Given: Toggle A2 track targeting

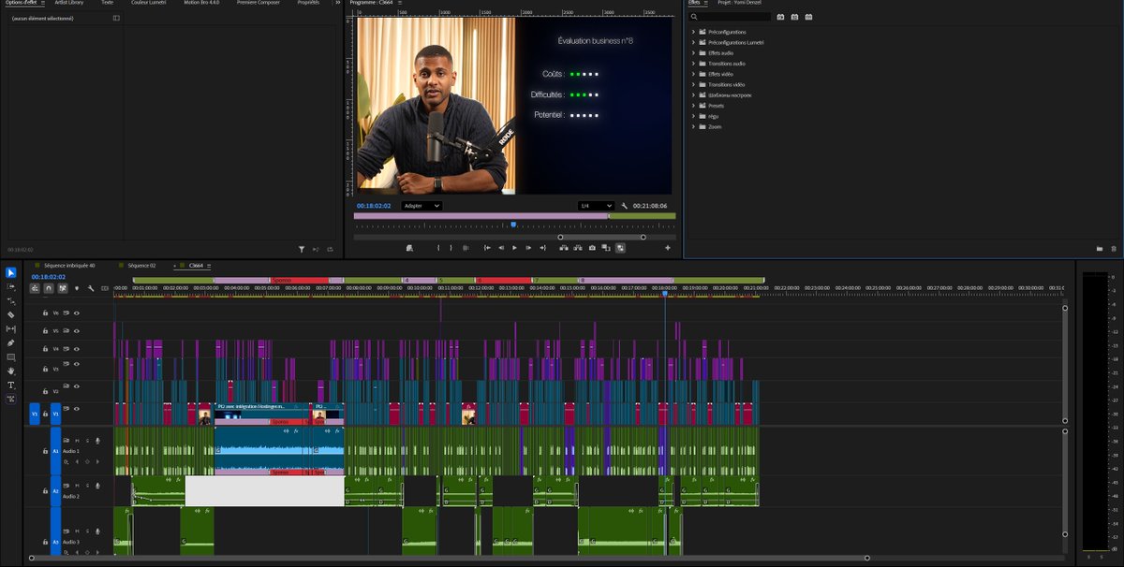Looking at the screenshot, I should click(55, 491).
